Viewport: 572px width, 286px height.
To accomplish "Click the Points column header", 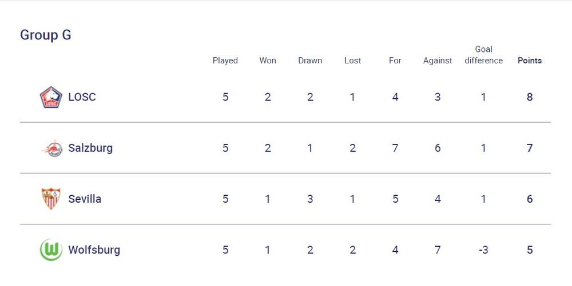I will [x=530, y=61].
